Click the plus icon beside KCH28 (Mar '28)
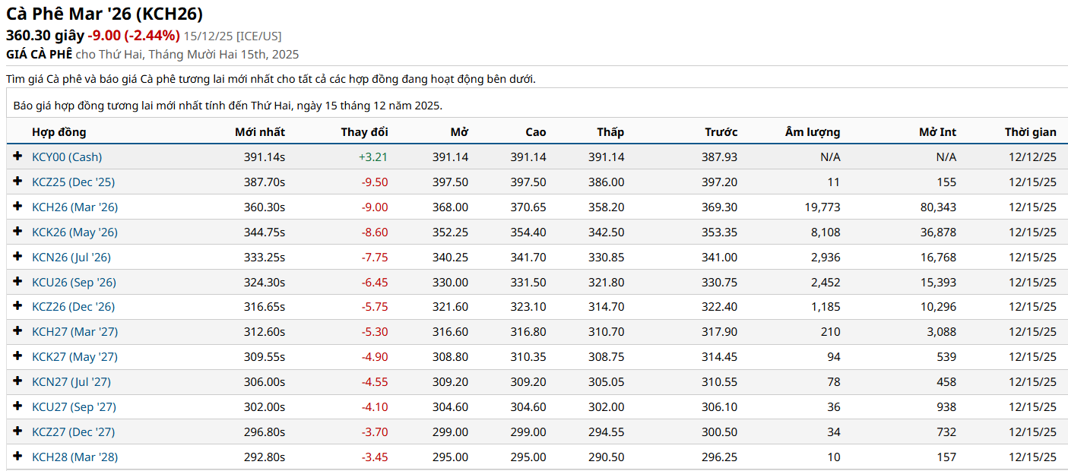 18,457
